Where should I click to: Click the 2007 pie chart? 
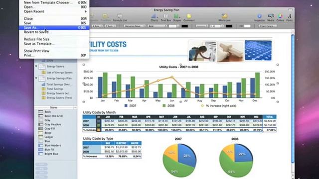(x=179, y=160)
